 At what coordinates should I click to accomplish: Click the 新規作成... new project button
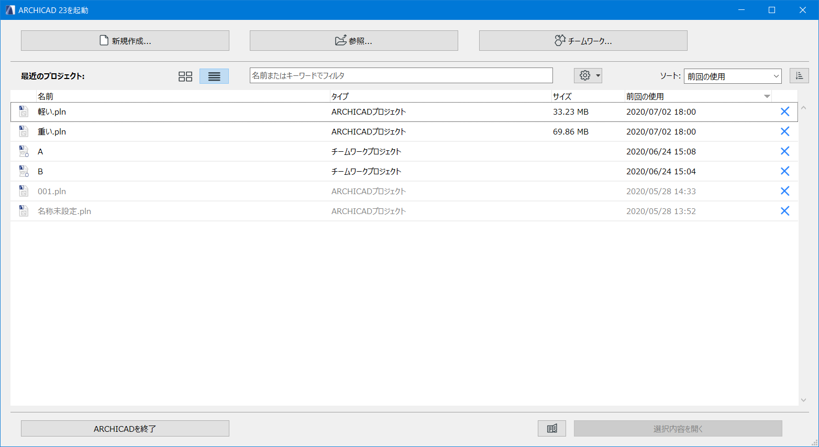point(125,41)
